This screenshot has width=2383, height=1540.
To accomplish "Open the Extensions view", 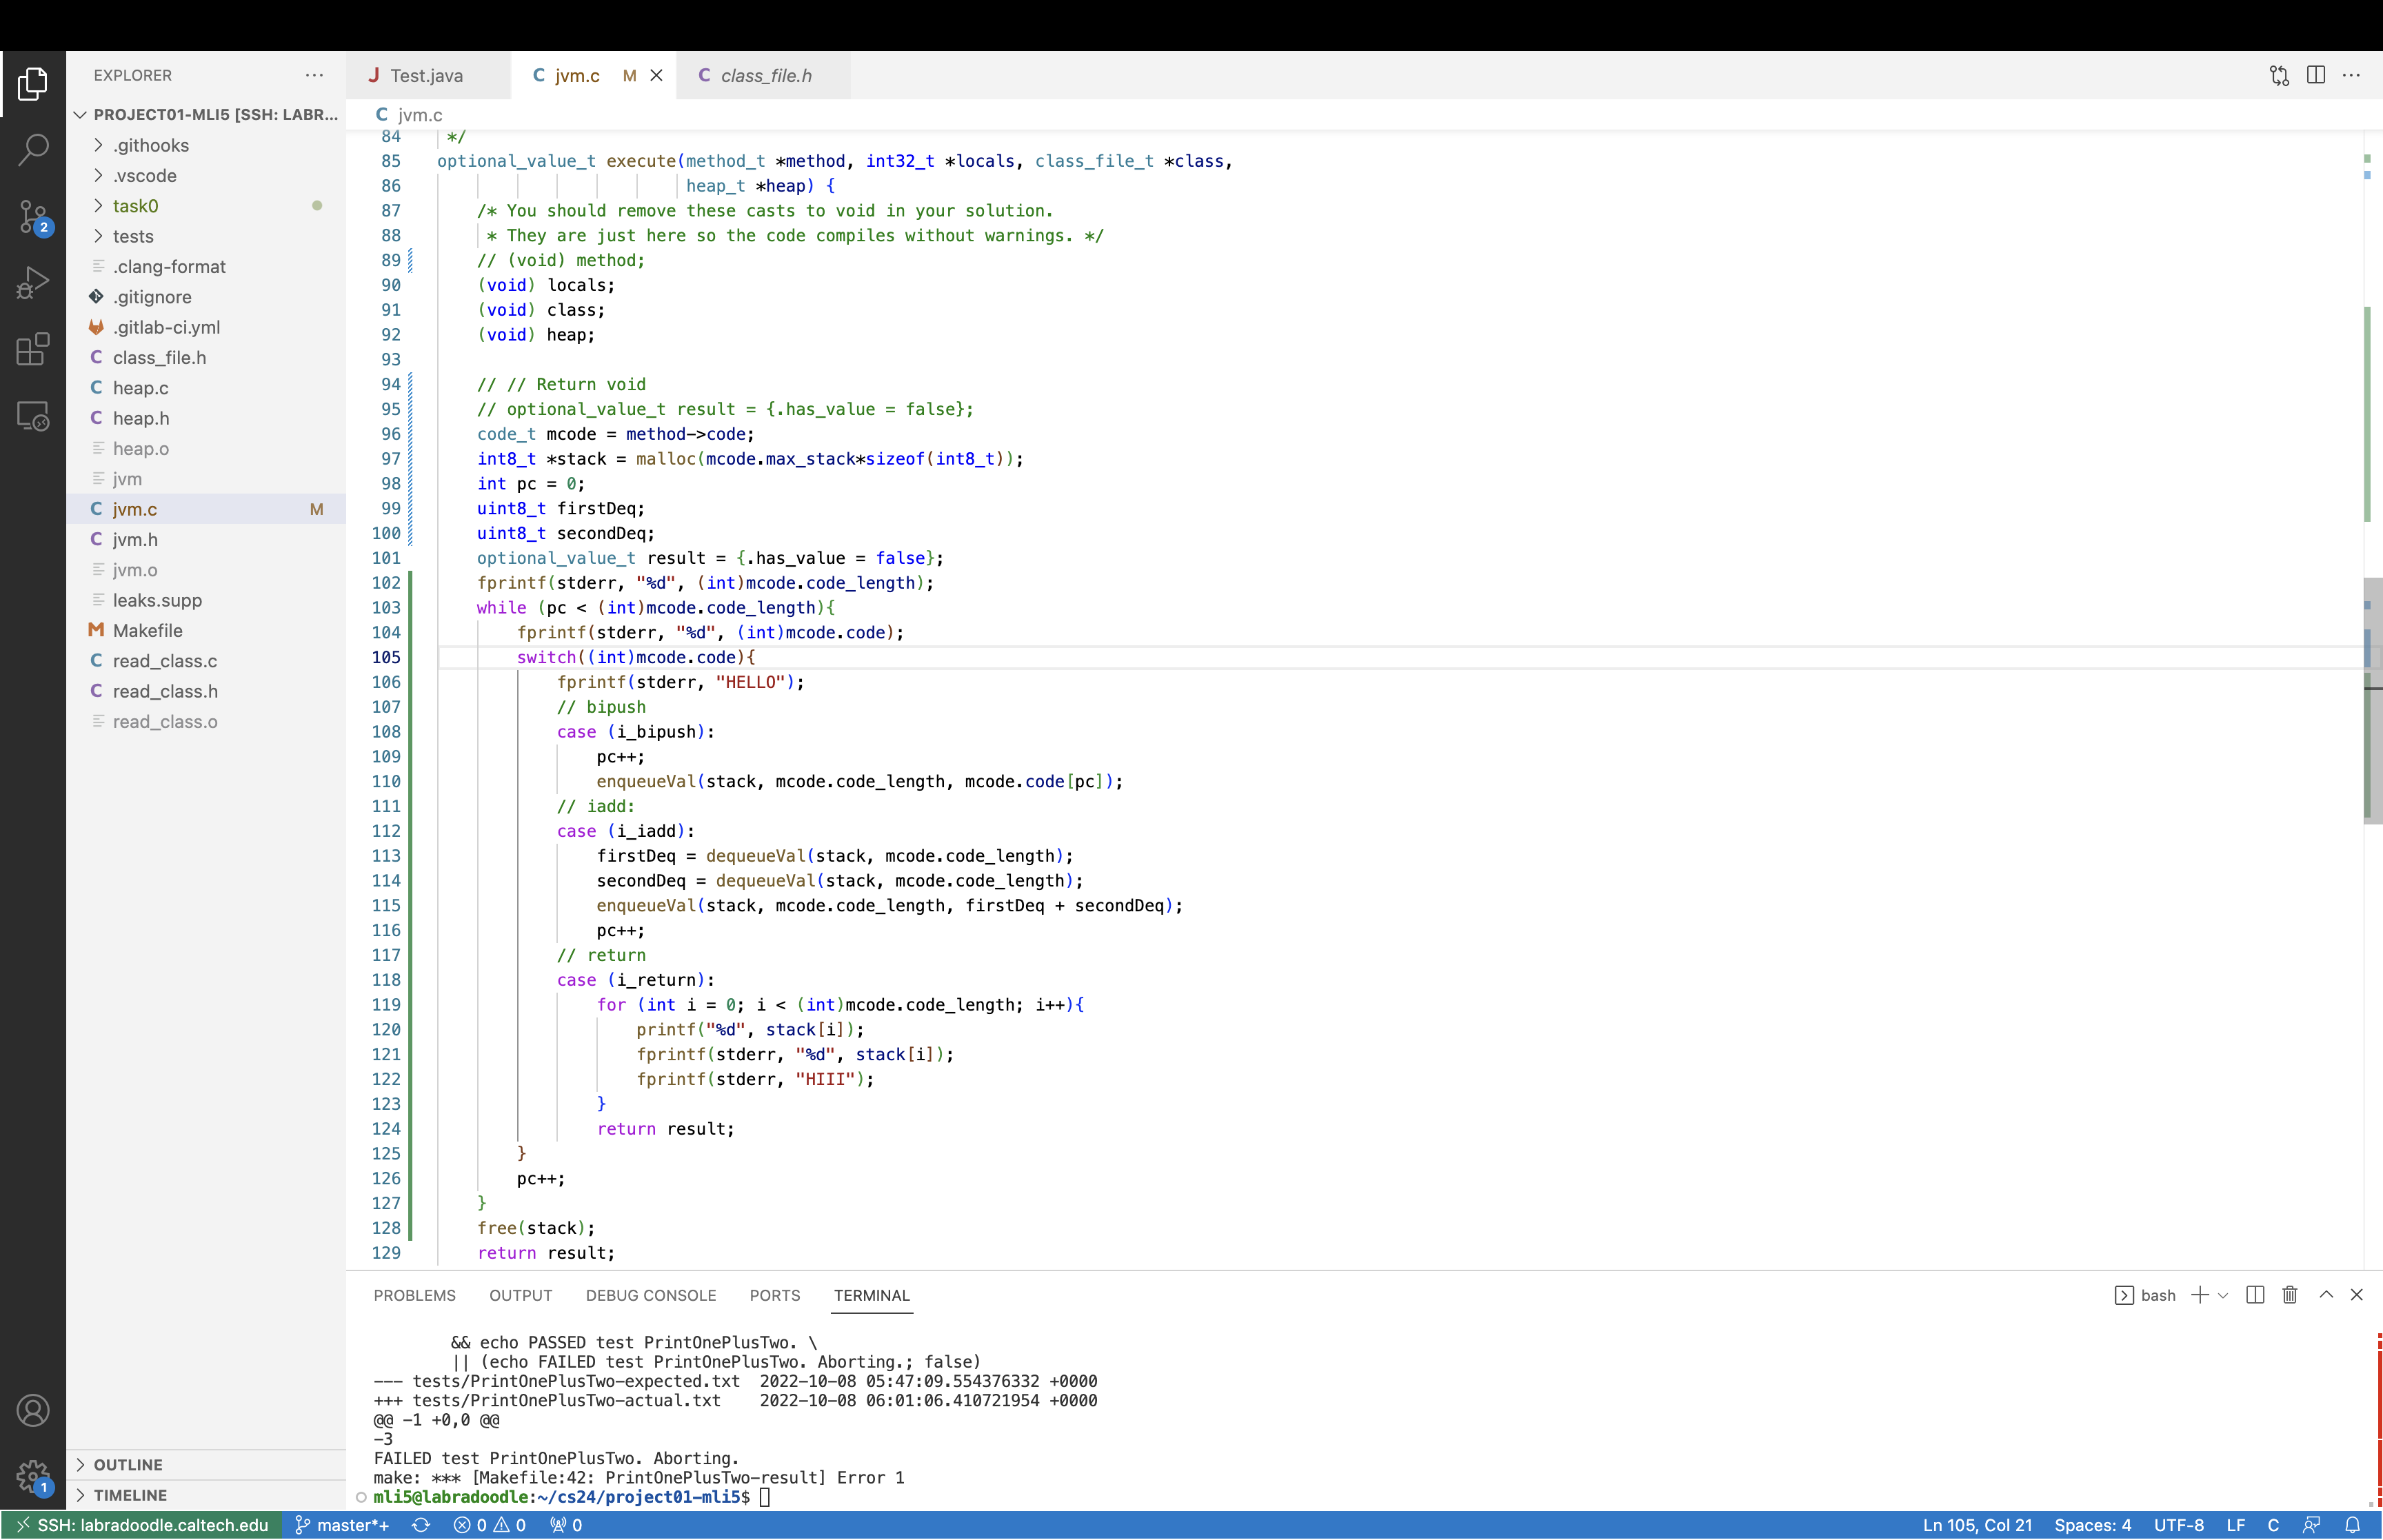I will click(x=33, y=349).
